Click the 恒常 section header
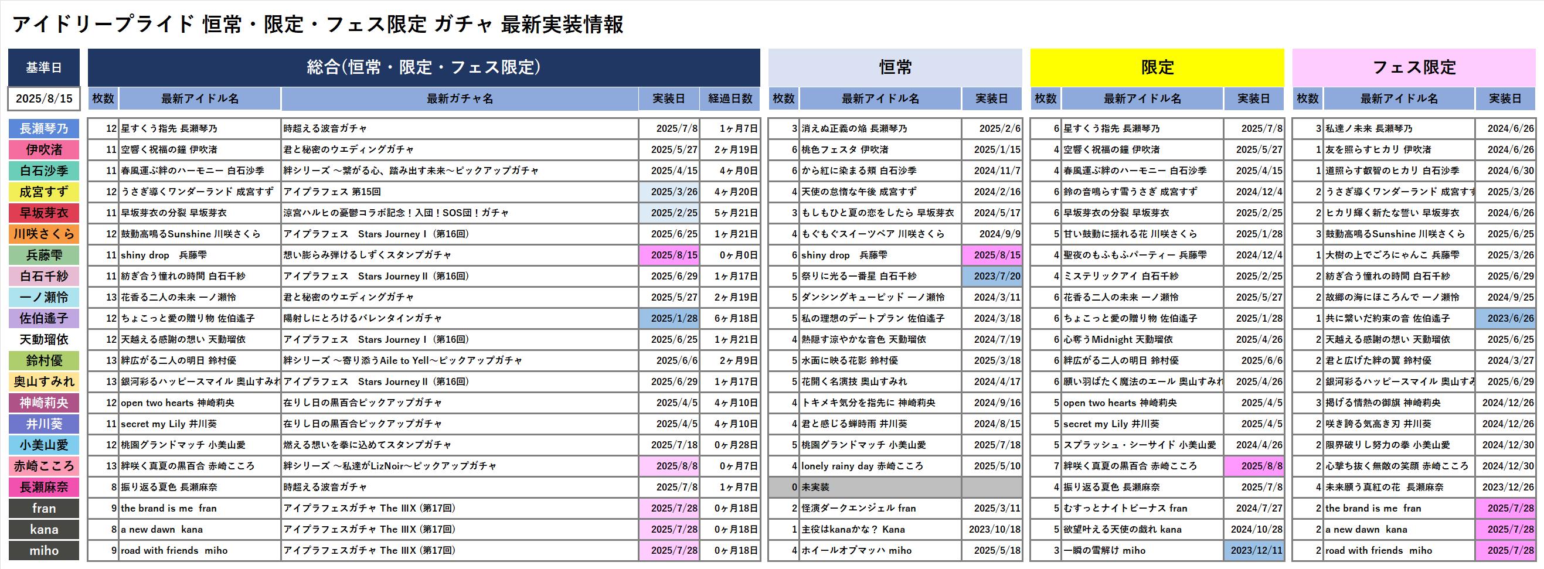Image resolution: width=1544 pixels, height=569 pixels. tap(895, 67)
